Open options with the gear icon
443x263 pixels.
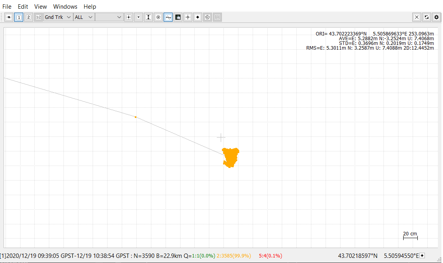(x=437, y=17)
